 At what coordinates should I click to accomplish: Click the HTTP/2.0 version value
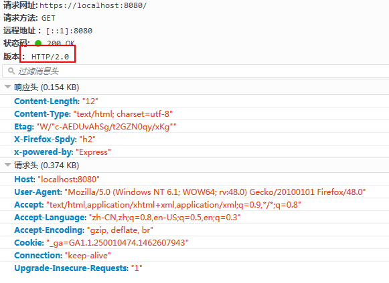[50, 57]
